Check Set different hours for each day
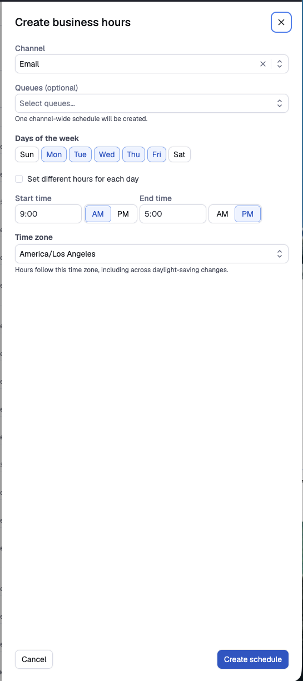303x681 pixels. pos(19,179)
